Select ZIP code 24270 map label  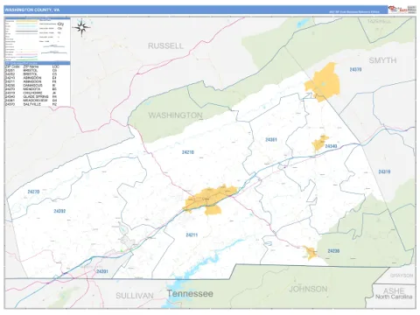33,192
